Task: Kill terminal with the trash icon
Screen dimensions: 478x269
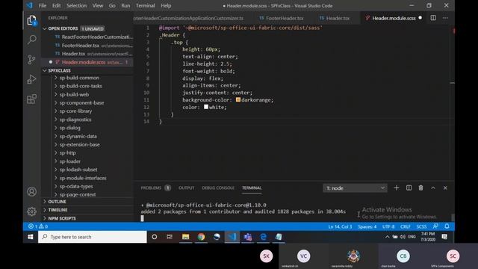Action: click(x=420, y=188)
